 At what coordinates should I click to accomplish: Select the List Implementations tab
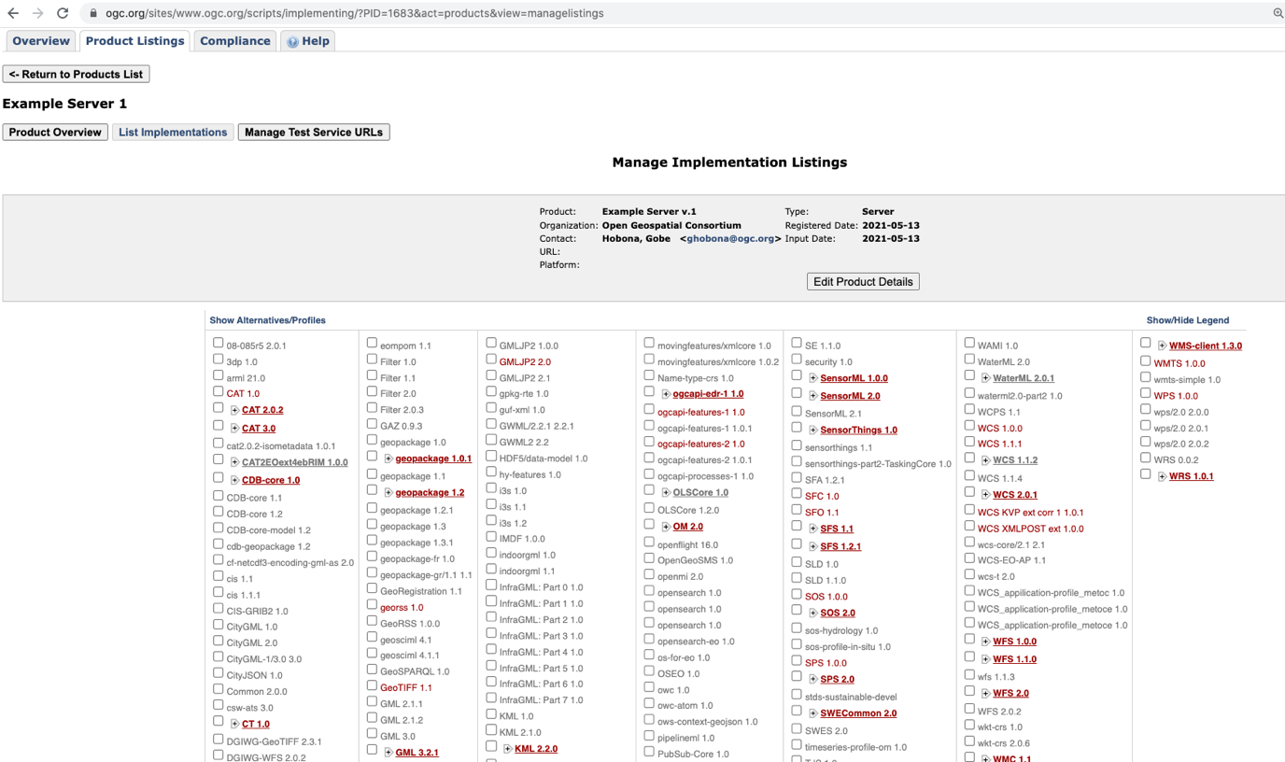[173, 132]
